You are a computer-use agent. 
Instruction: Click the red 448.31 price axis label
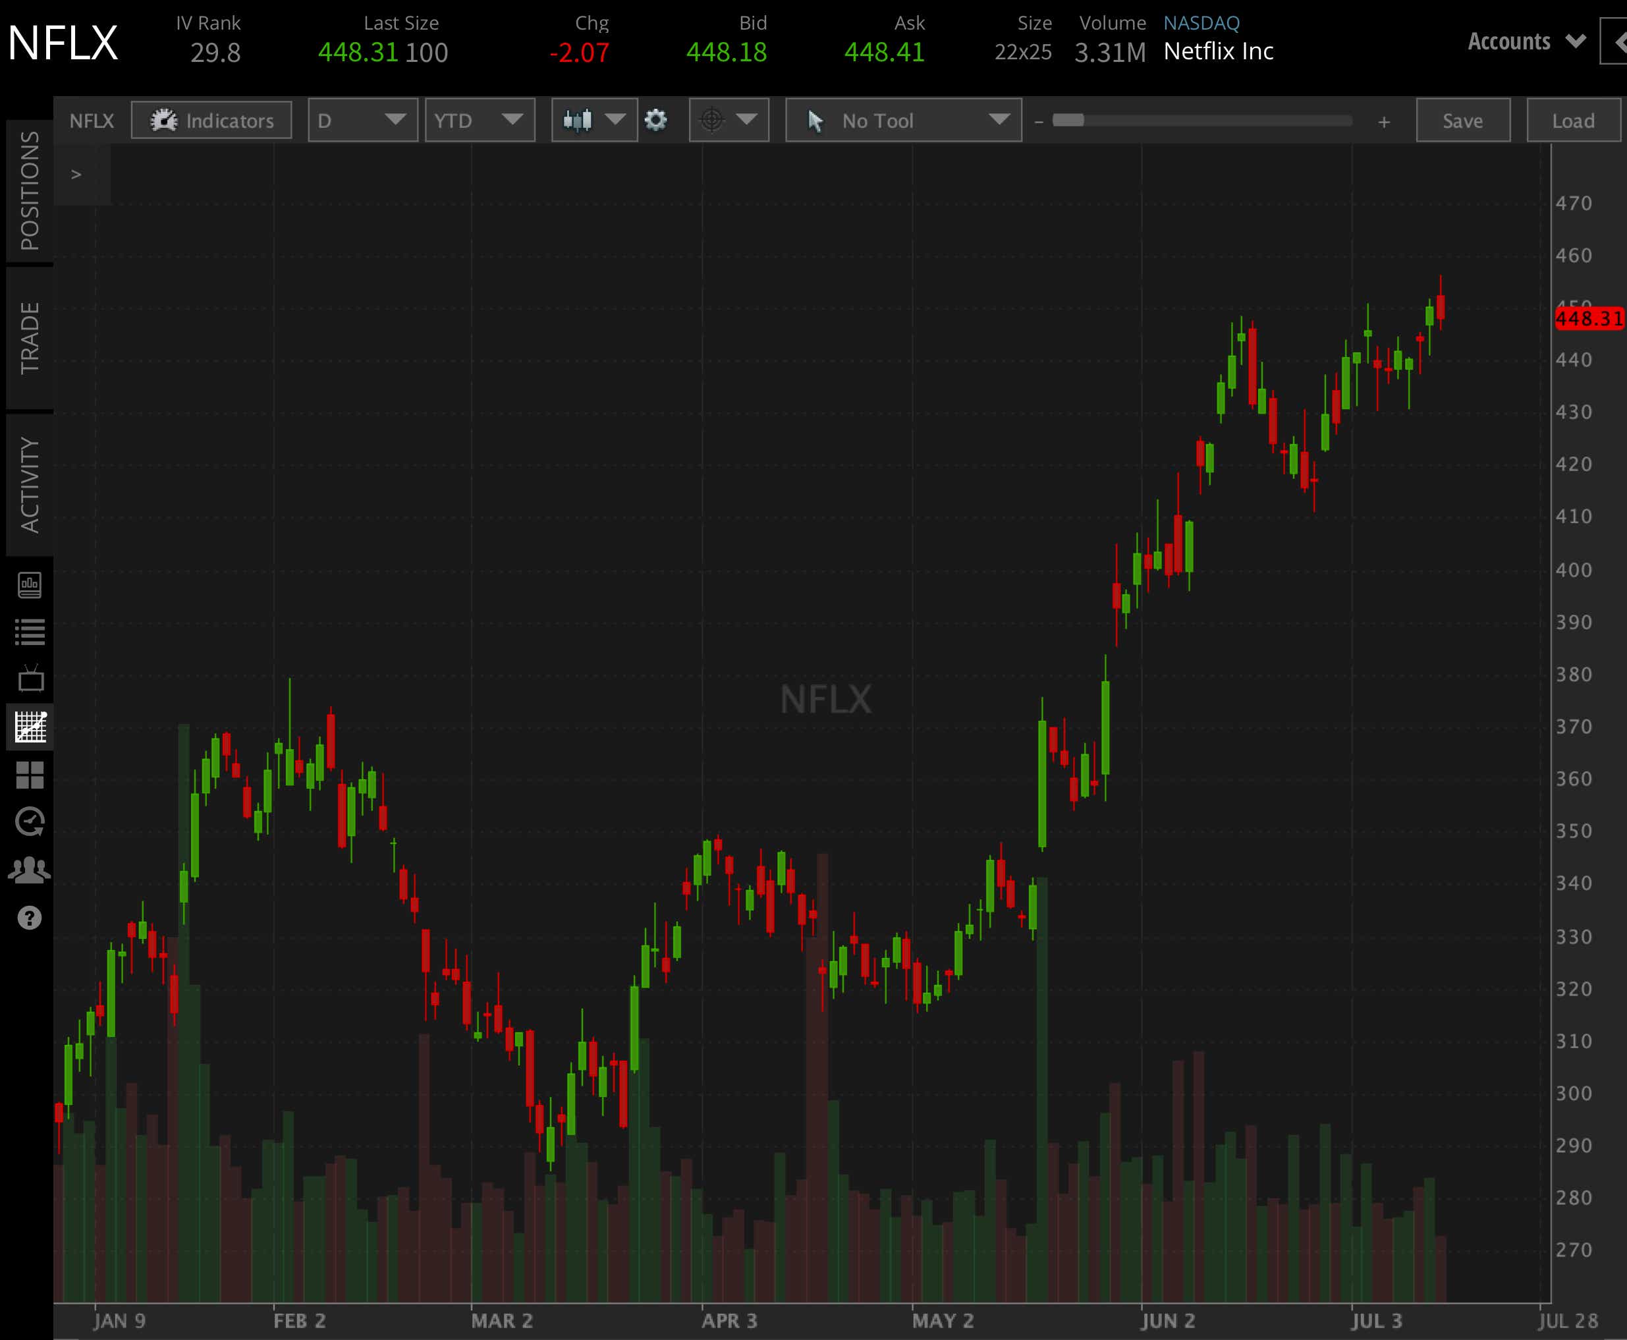tap(1589, 319)
